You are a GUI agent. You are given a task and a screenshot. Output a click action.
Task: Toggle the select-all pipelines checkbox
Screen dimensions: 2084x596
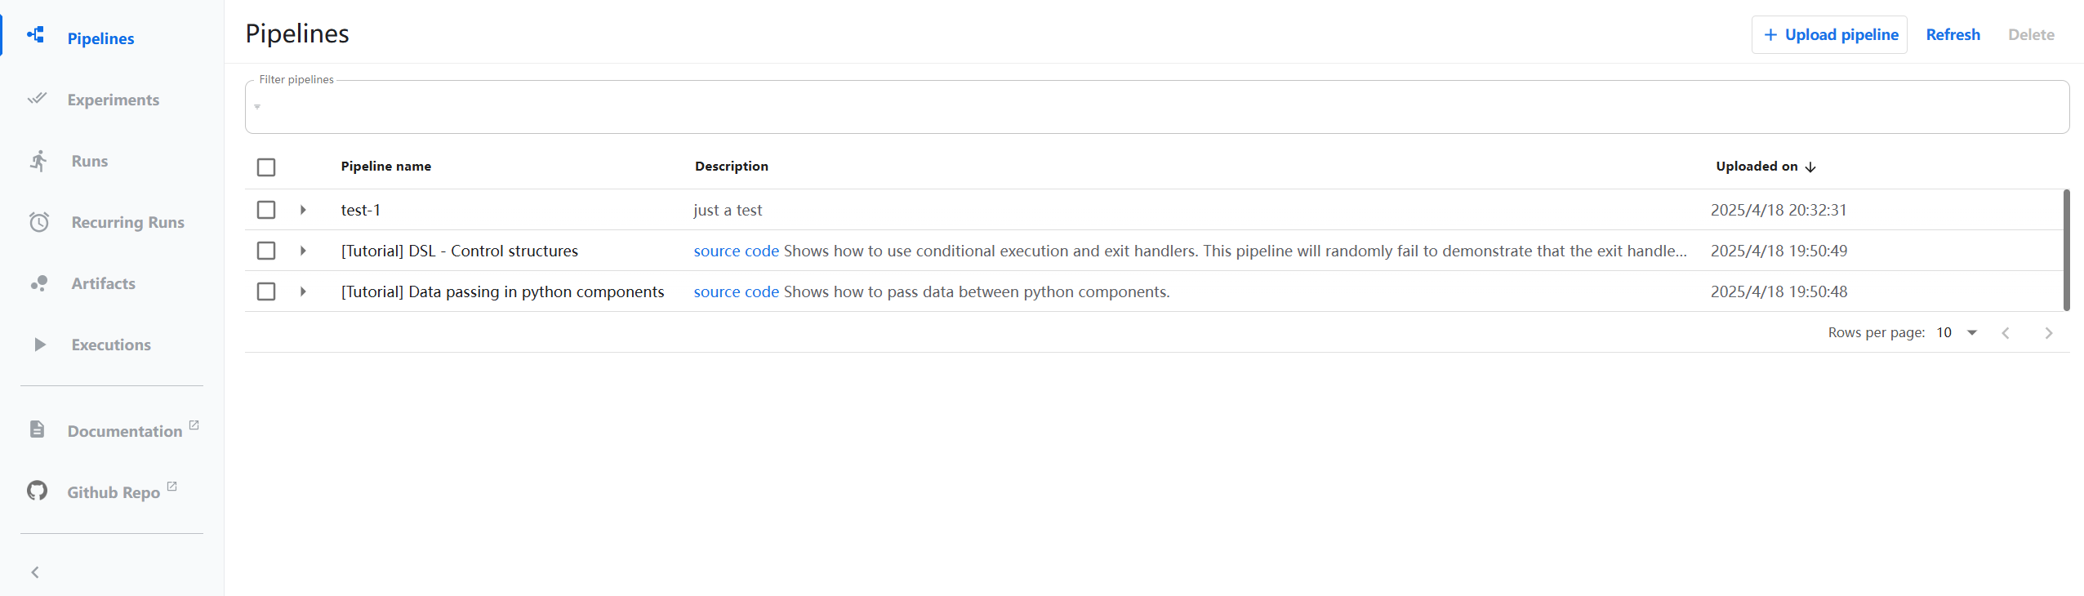point(266,167)
